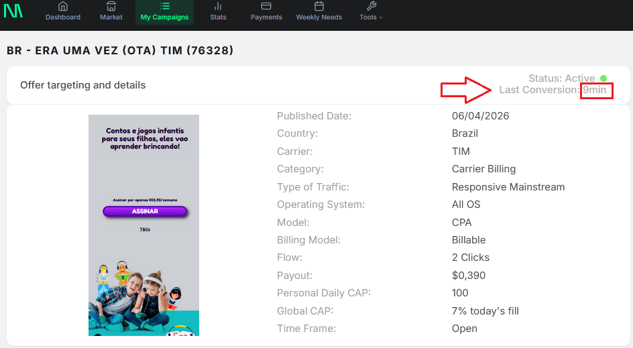The height and width of the screenshot is (348, 633).
Task: Open the Stats tab label
Action: (218, 17)
